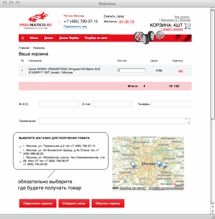Open store link 172
215x219 pixels.
point(132,21)
